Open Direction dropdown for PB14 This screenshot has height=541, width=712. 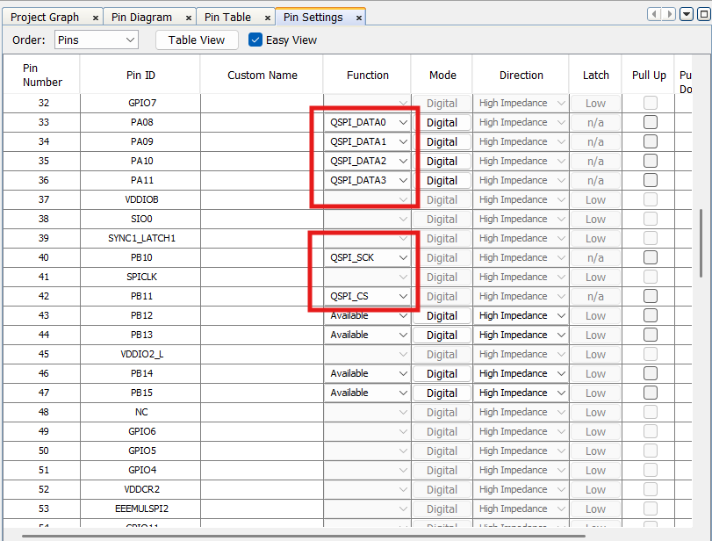(x=521, y=373)
